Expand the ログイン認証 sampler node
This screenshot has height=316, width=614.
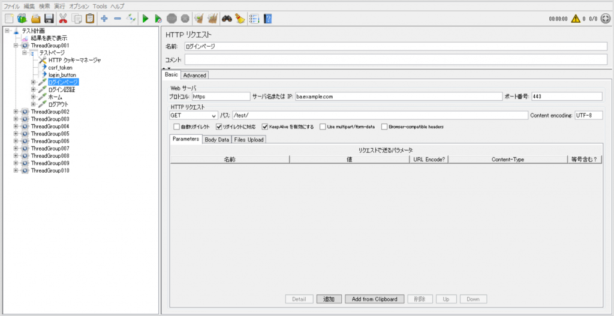(x=34, y=90)
